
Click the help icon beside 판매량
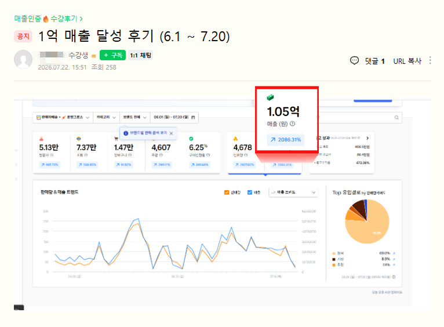[246, 155]
